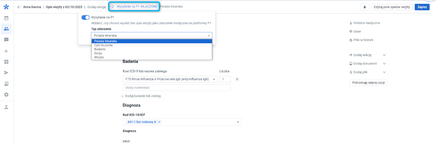Choose Sesja event type
This screenshot has width=436, height=148.
pyautogui.click(x=152, y=53)
